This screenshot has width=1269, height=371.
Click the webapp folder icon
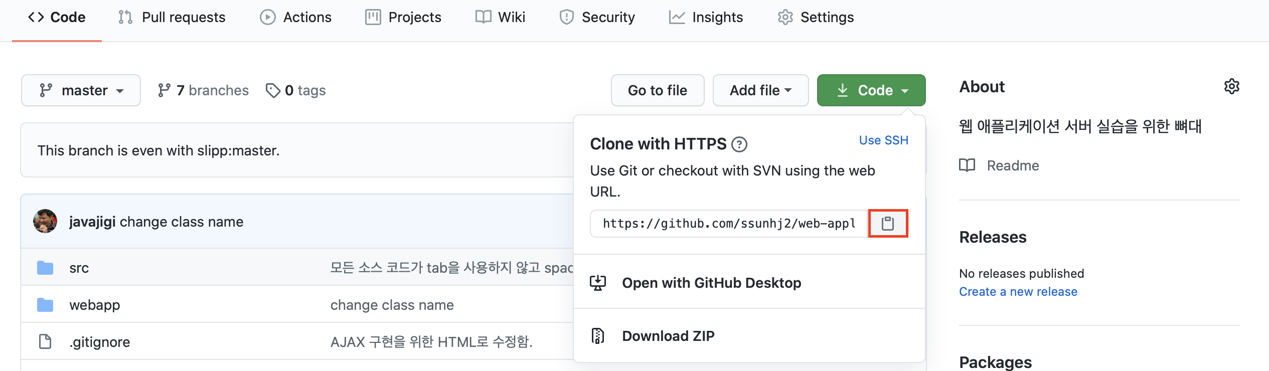pos(45,305)
